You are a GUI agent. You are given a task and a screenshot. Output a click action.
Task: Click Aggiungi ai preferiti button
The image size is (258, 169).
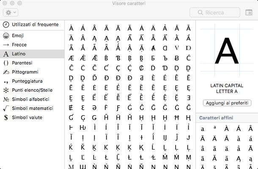pyautogui.click(x=227, y=103)
